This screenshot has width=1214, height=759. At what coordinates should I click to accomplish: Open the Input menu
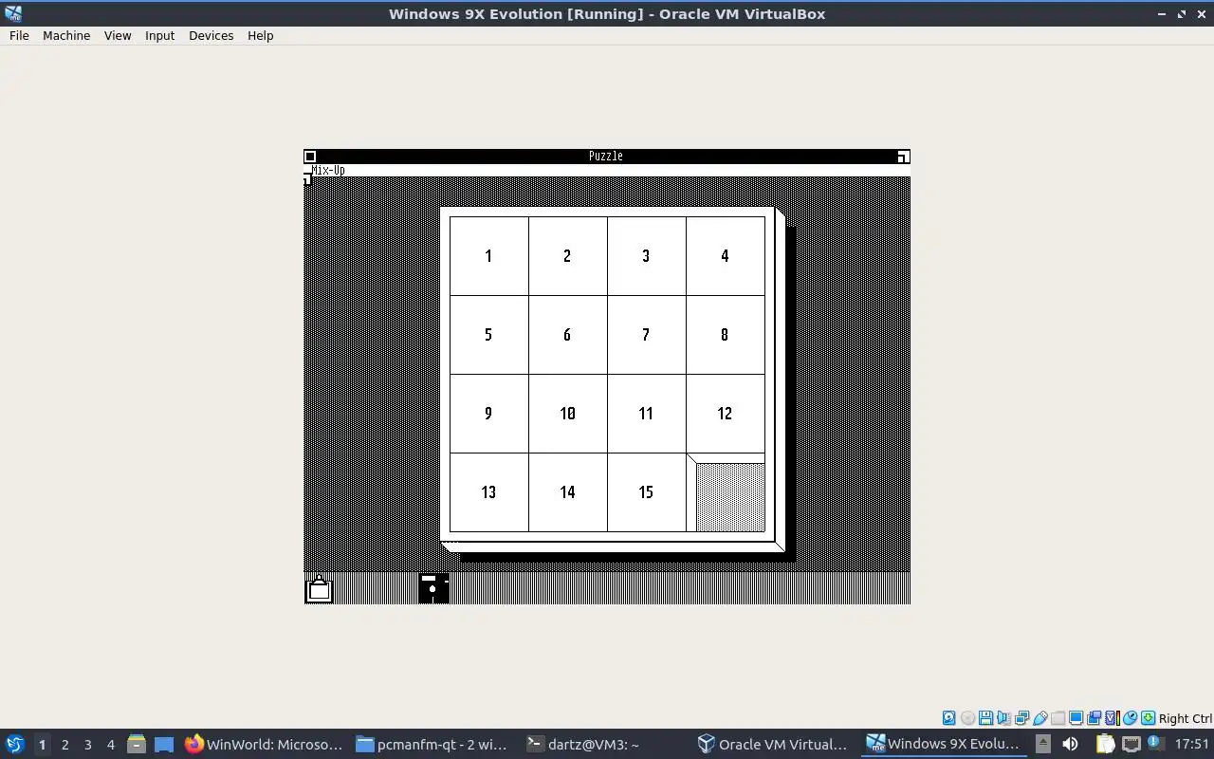coord(159,35)
